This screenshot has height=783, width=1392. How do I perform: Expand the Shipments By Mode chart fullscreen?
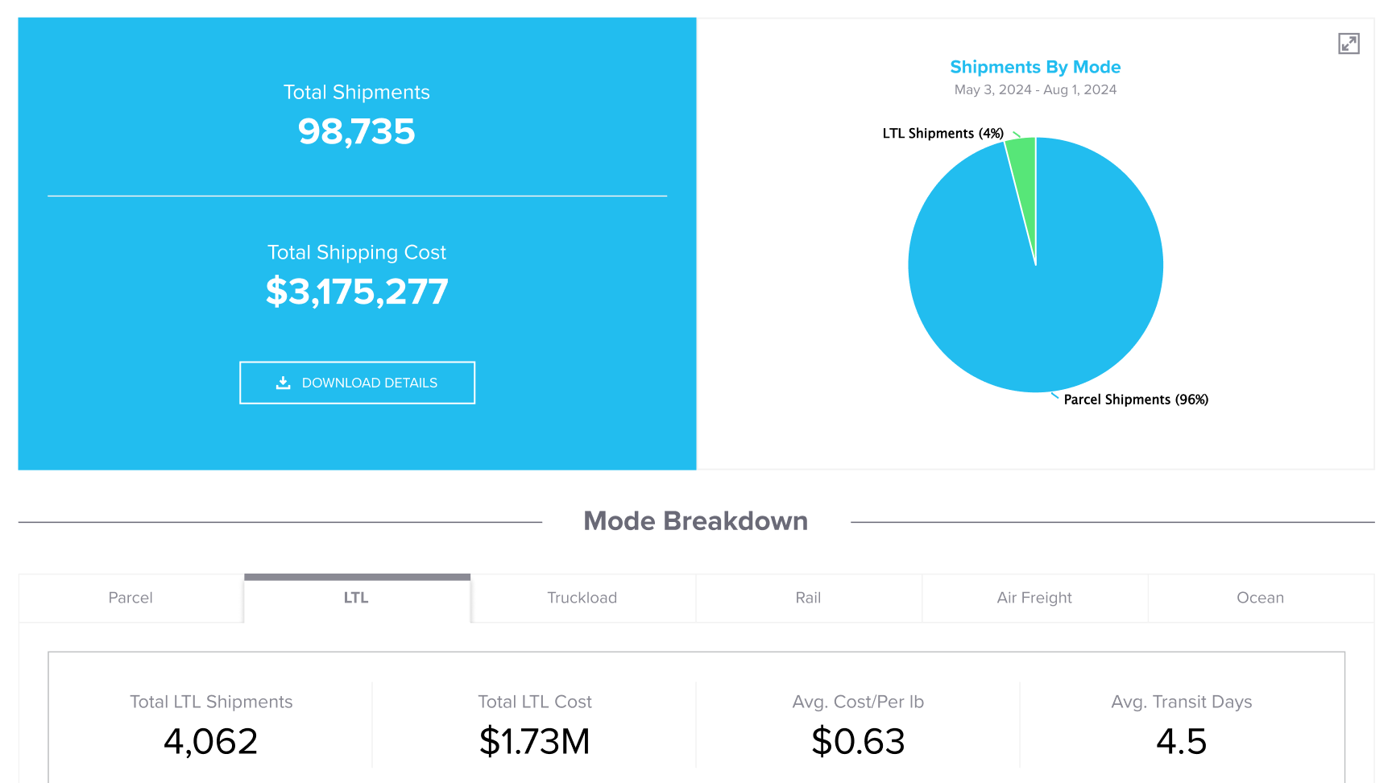pos(1348,43)
